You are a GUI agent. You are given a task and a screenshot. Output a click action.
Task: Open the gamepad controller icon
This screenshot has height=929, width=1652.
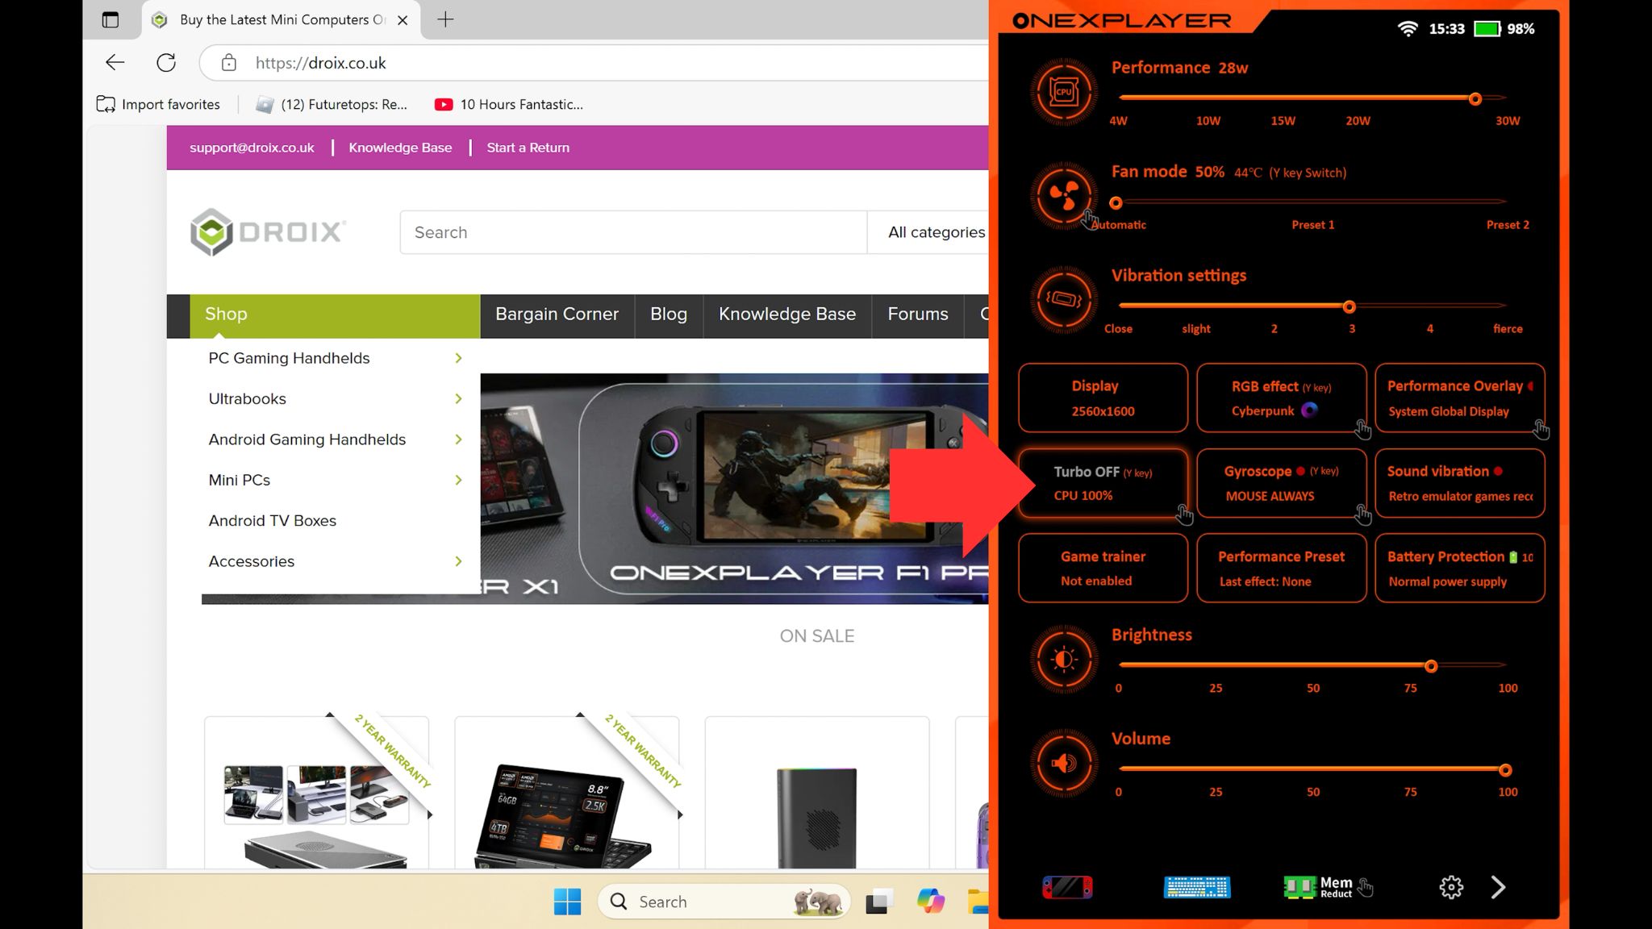click(1067, 887)
